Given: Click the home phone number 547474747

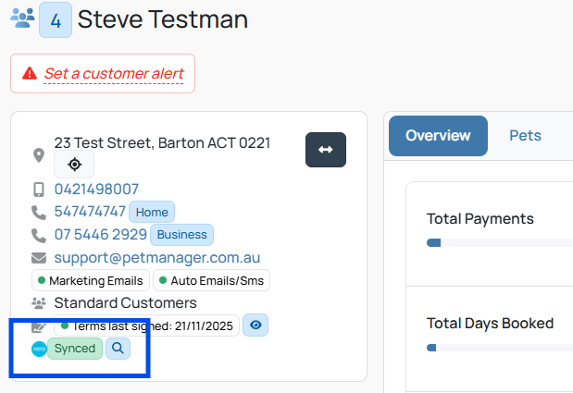Looking at the screenshot, I should click(x=90, y=212).
